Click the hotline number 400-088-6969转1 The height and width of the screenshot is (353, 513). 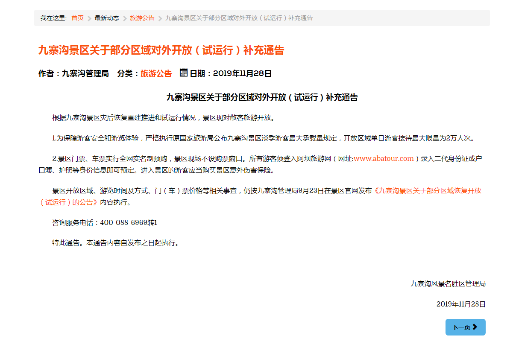[x=129, y=223]
